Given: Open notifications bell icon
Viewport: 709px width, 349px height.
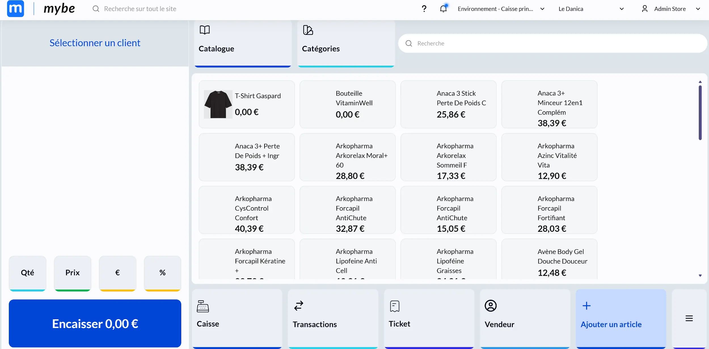Looking at the screenshot, I should [x=443, y=9].
